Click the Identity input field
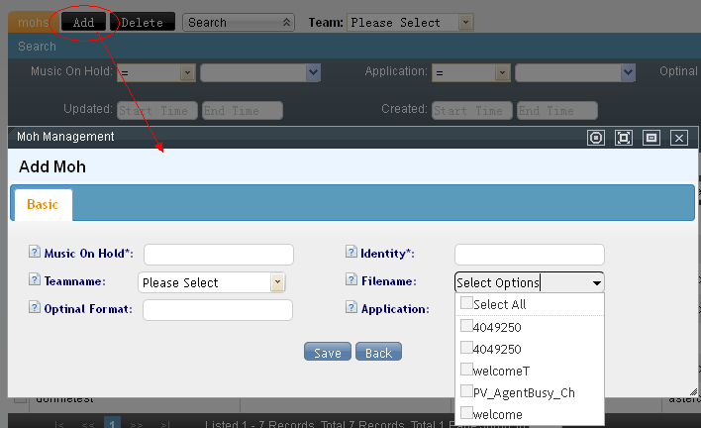Screen dimensions: 701x428 (x=529, y=255)
